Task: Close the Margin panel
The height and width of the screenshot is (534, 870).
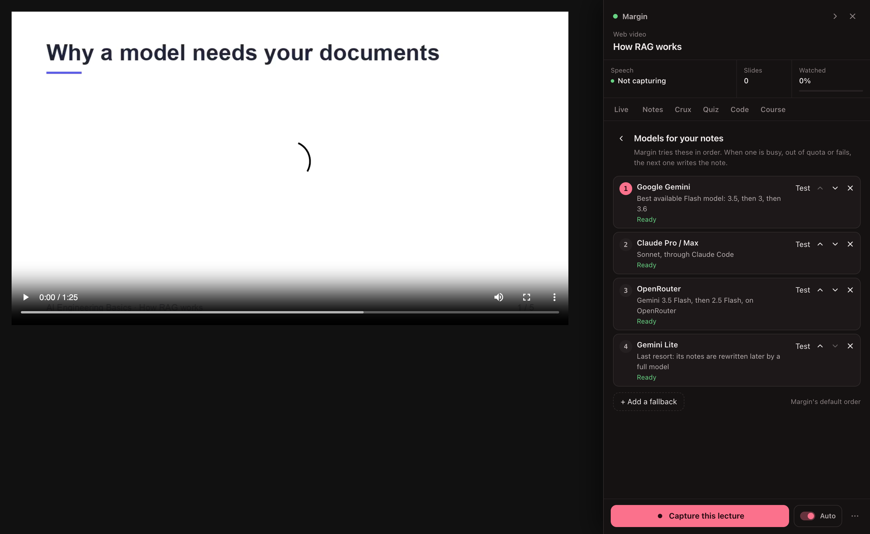Action: coord(853,16)
